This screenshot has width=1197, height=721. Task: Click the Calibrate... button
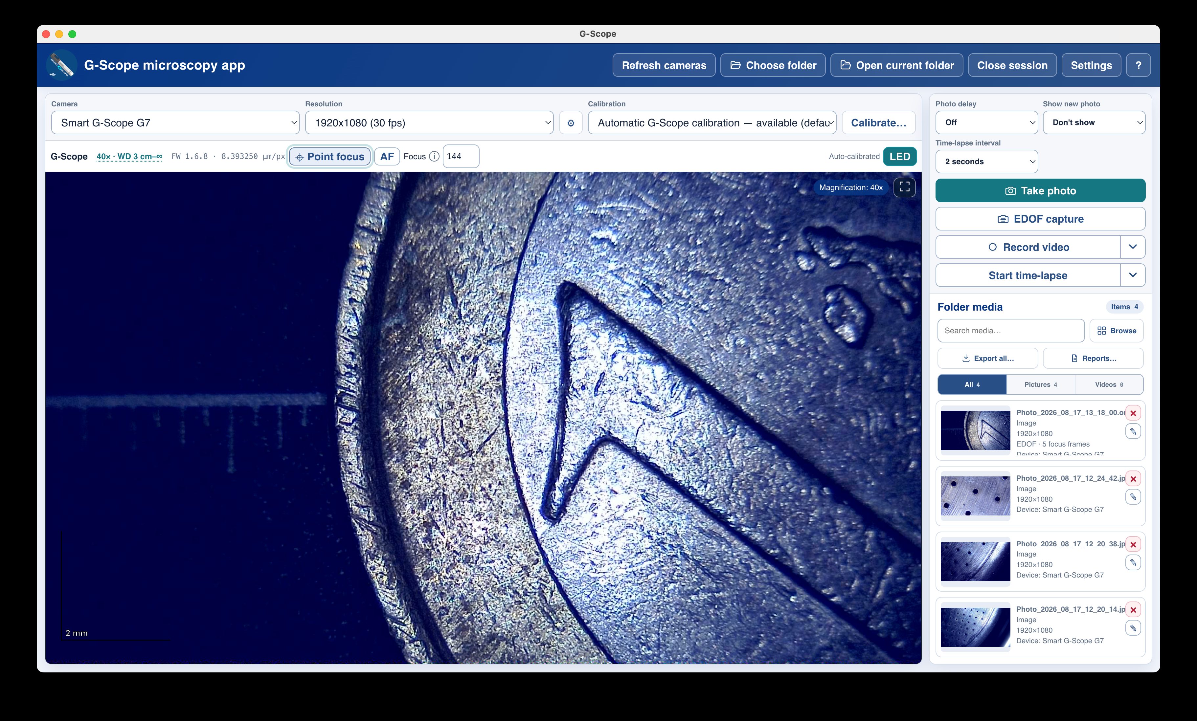(x=878, y=123)
